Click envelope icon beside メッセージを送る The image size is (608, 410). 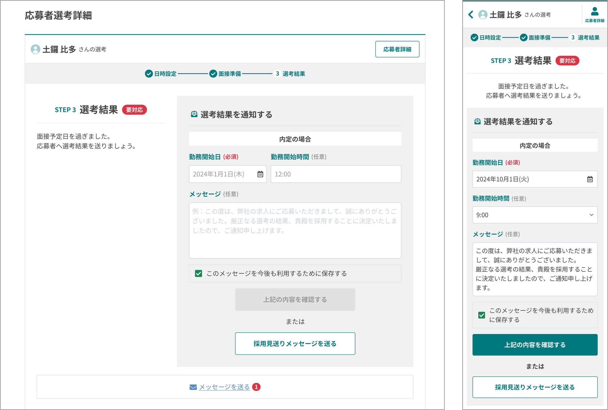[x=193, y=387]
